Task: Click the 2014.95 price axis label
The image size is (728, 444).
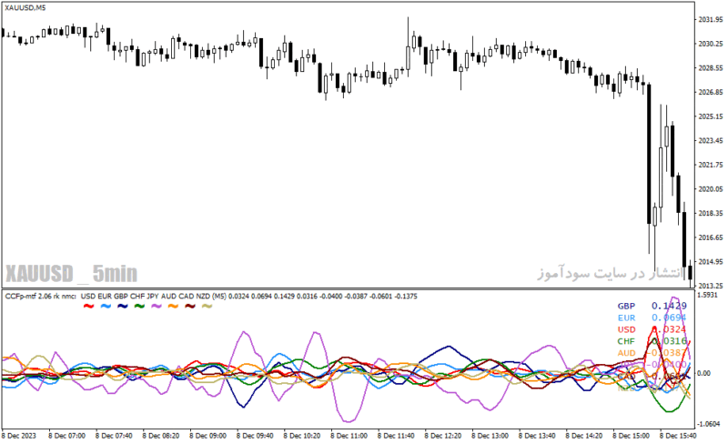Action: point(711,261)
